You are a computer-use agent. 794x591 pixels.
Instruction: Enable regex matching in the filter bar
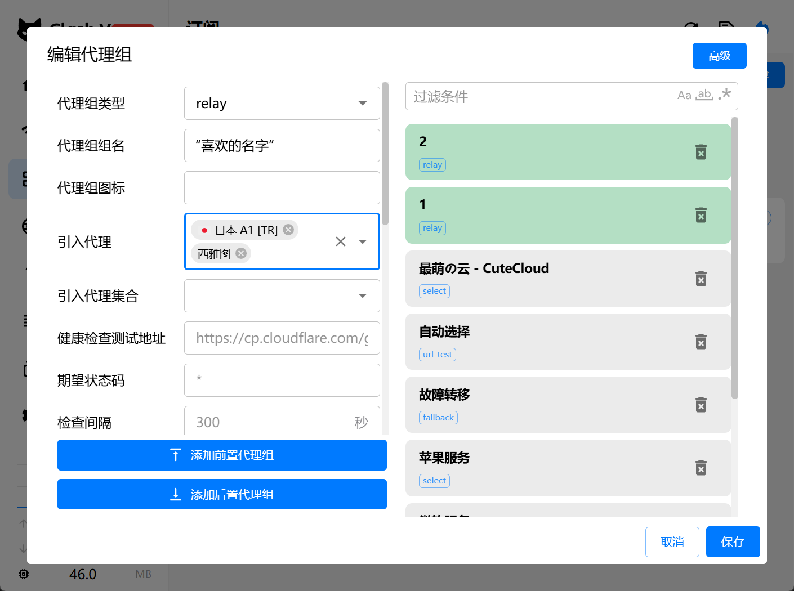tap(724, 95)
